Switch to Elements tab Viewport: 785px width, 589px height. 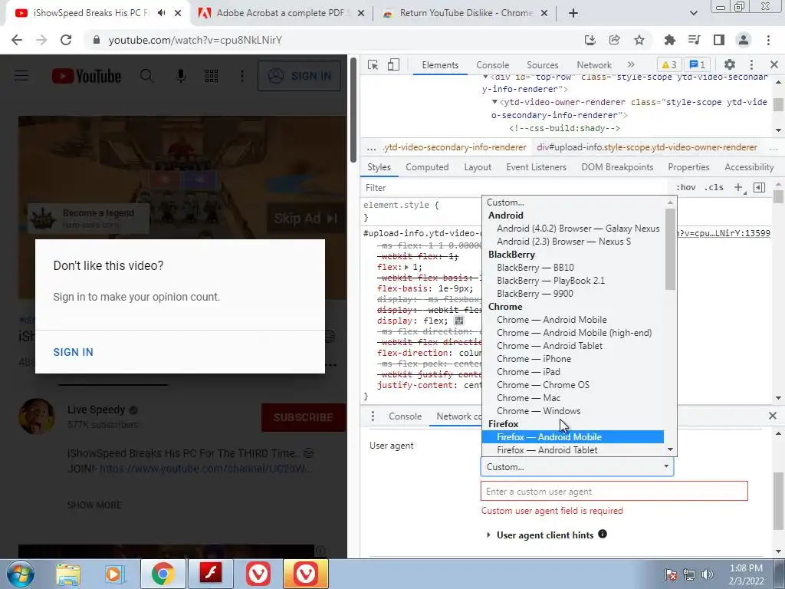(x=440, y=65)
